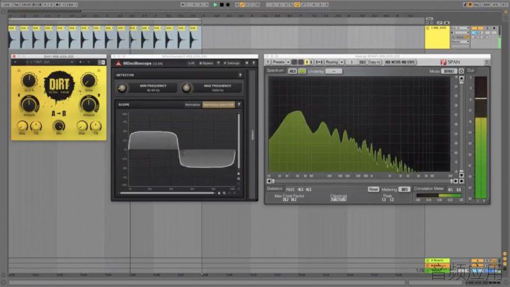Click the A▸B copy button in SPAN

pyautogui.click(x=320, y=62)
